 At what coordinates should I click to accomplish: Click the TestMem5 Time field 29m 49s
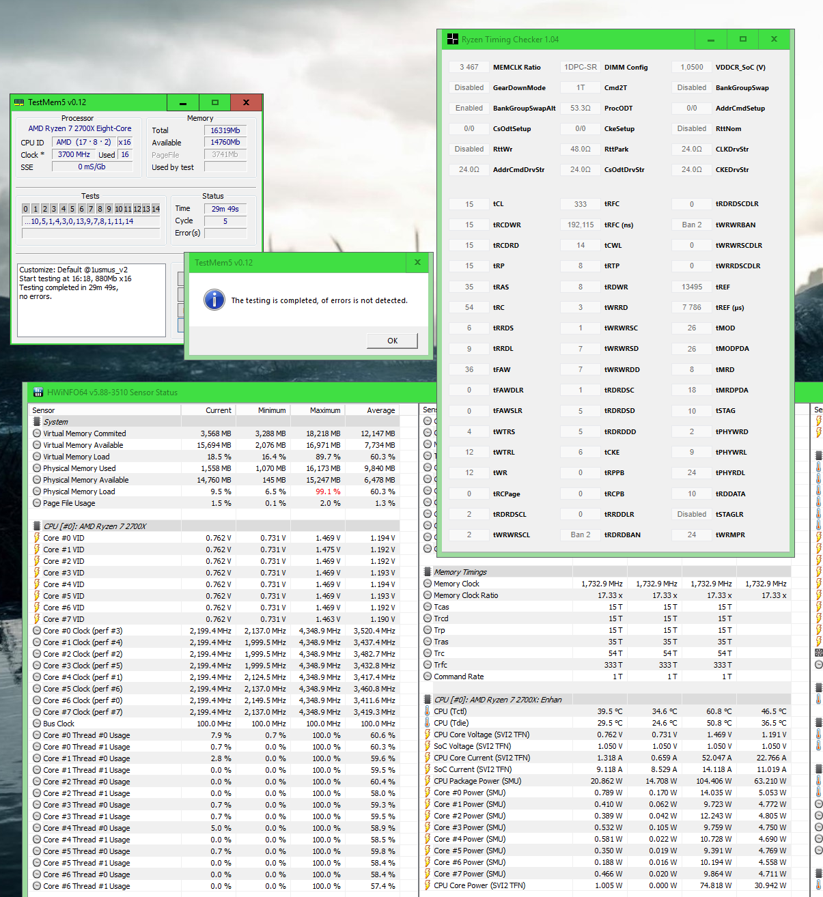click(225, 209)
